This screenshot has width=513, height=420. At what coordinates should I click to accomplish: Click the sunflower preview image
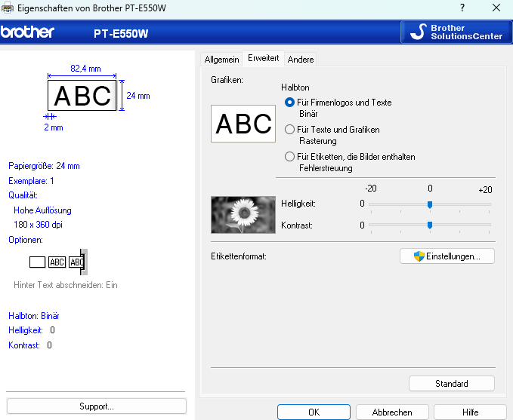(x=243, y=215)
